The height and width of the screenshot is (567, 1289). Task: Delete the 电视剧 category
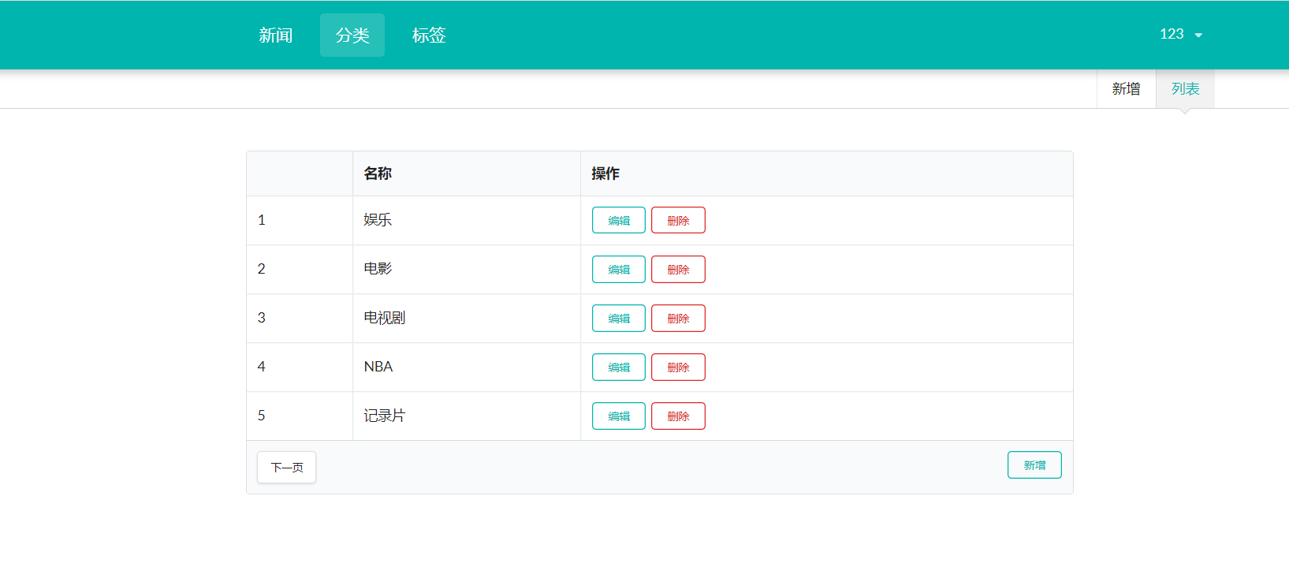point(678,318)
